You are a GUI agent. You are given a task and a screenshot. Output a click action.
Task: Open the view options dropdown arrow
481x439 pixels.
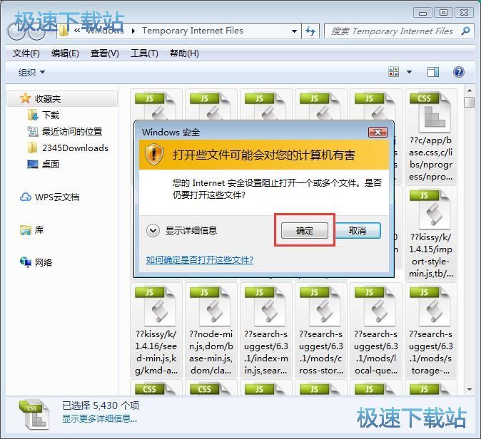(x=409, y=72)
